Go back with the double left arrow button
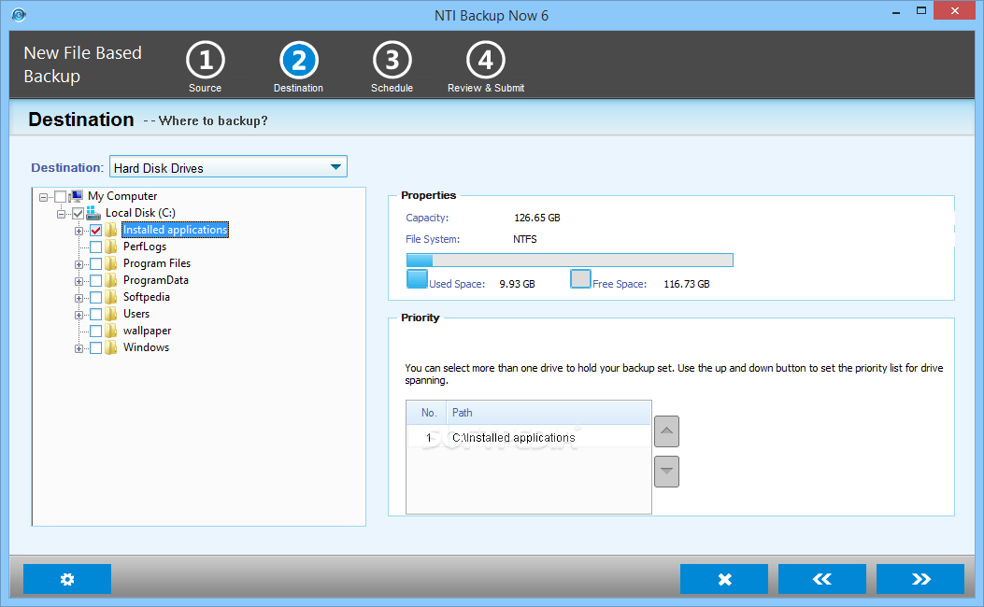The width and height of the screenshot is (984, 607). coord(822,579)
